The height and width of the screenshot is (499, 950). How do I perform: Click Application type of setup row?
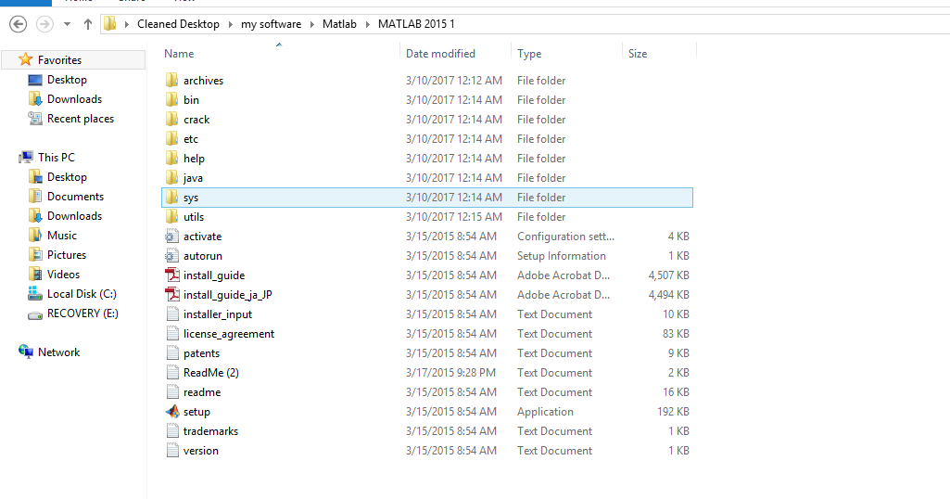pyautogui.click(x=545, y=412)
